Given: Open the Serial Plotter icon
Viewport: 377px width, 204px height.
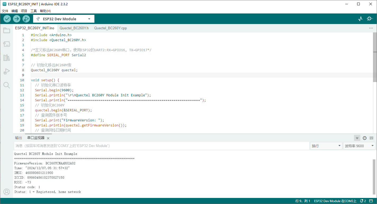Looking at the screenshot, I should (x=360, y=19).
